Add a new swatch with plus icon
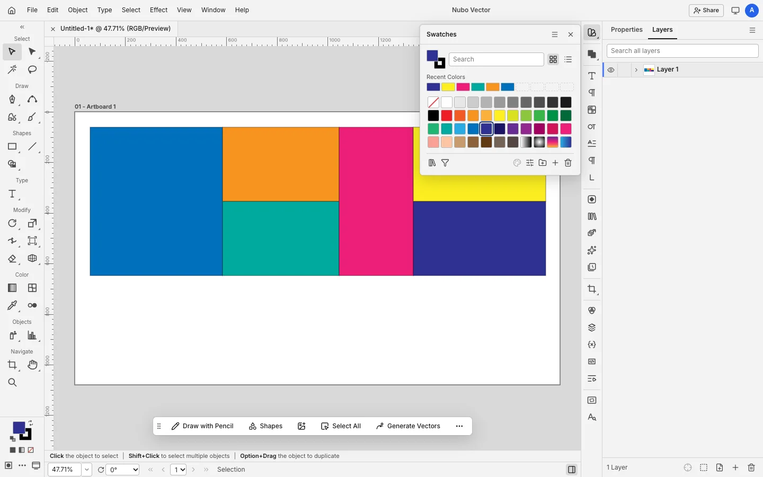The image size is (763, 477). [555, 163]
